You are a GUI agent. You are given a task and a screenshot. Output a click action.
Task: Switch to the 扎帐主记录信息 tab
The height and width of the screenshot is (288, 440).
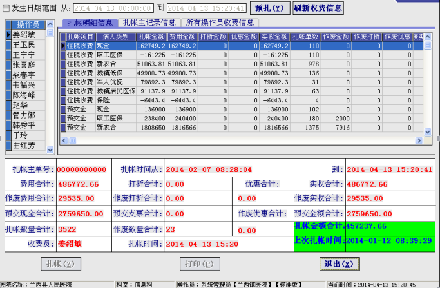coord(148,23)
